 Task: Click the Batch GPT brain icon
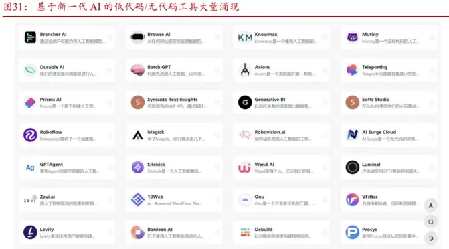[137, 70]
